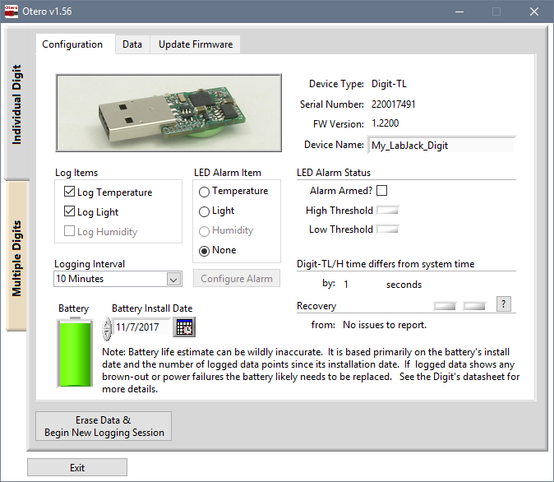Screen dimensions: 554x482
Task: Open the Update Firmware tab
Action: [x=196, y=44]
